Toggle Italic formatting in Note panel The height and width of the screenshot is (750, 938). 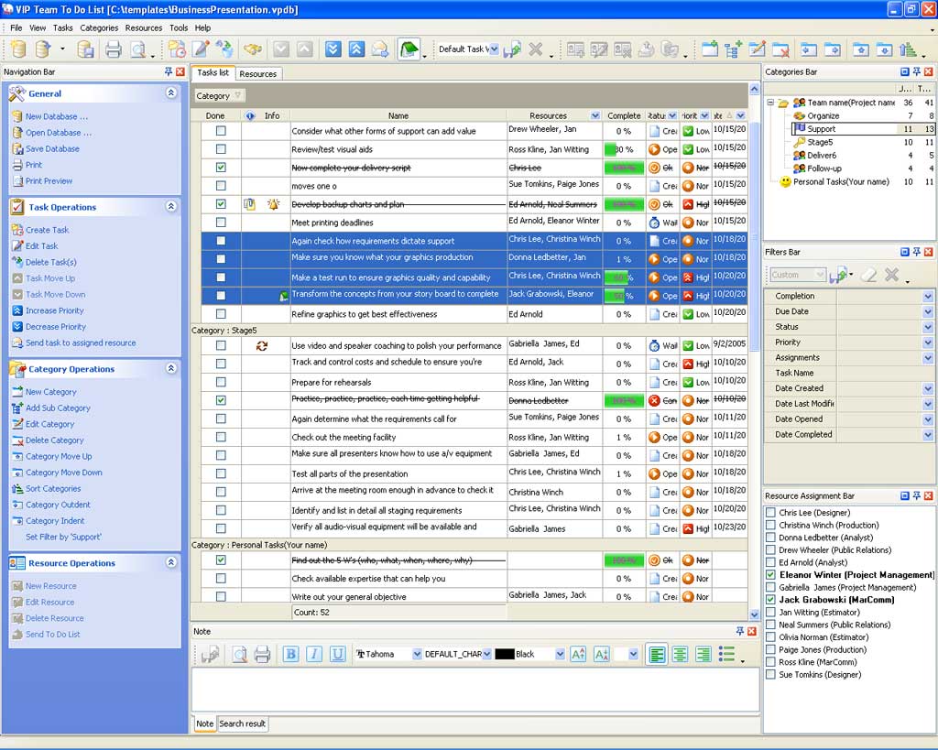coord(314,654)
